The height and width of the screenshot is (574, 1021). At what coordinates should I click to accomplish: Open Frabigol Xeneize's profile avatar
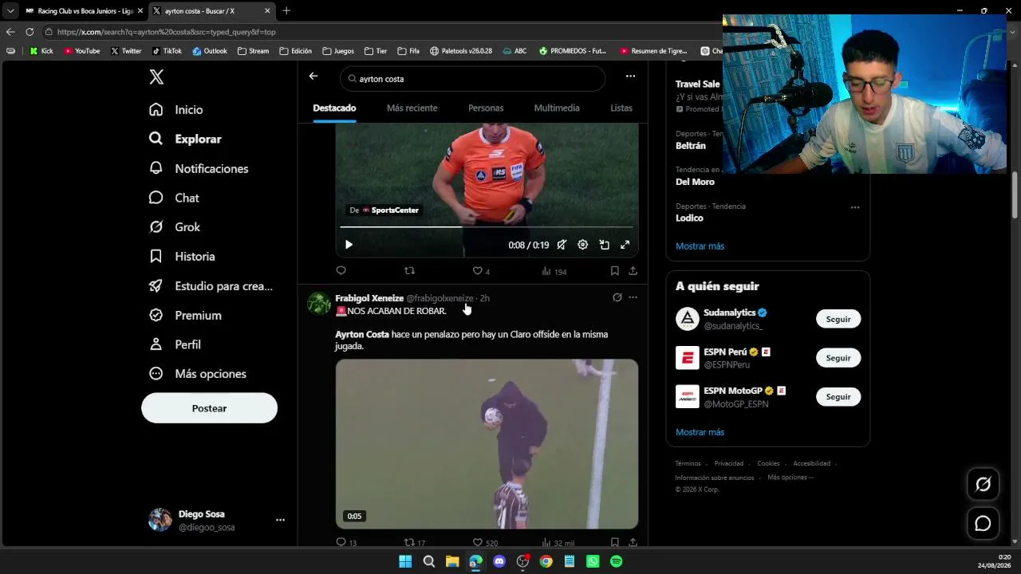(x=319, y=304)
